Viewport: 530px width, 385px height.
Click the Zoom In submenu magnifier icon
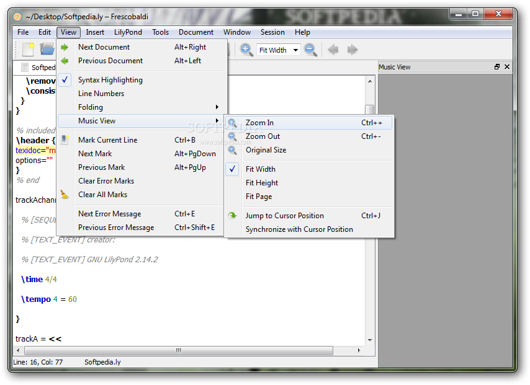point(232,123)
